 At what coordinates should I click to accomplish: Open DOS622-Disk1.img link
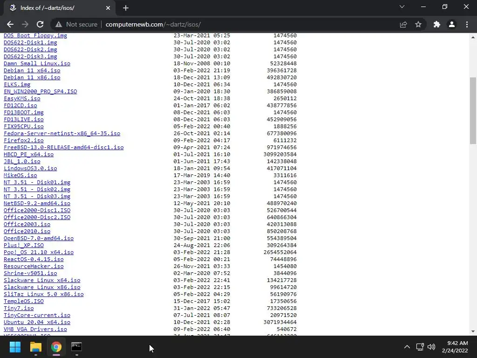pyautogui.click(x=30, y=42)
